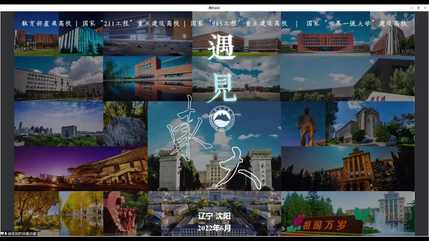Screen dimensions: 429x241
Task: Click the 腾讯会议 window title
Action: (214, 8)
